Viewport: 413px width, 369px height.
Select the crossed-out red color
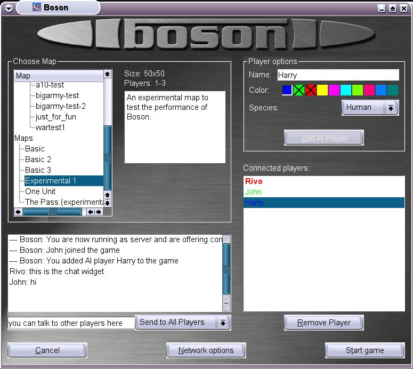pos(311,90)
